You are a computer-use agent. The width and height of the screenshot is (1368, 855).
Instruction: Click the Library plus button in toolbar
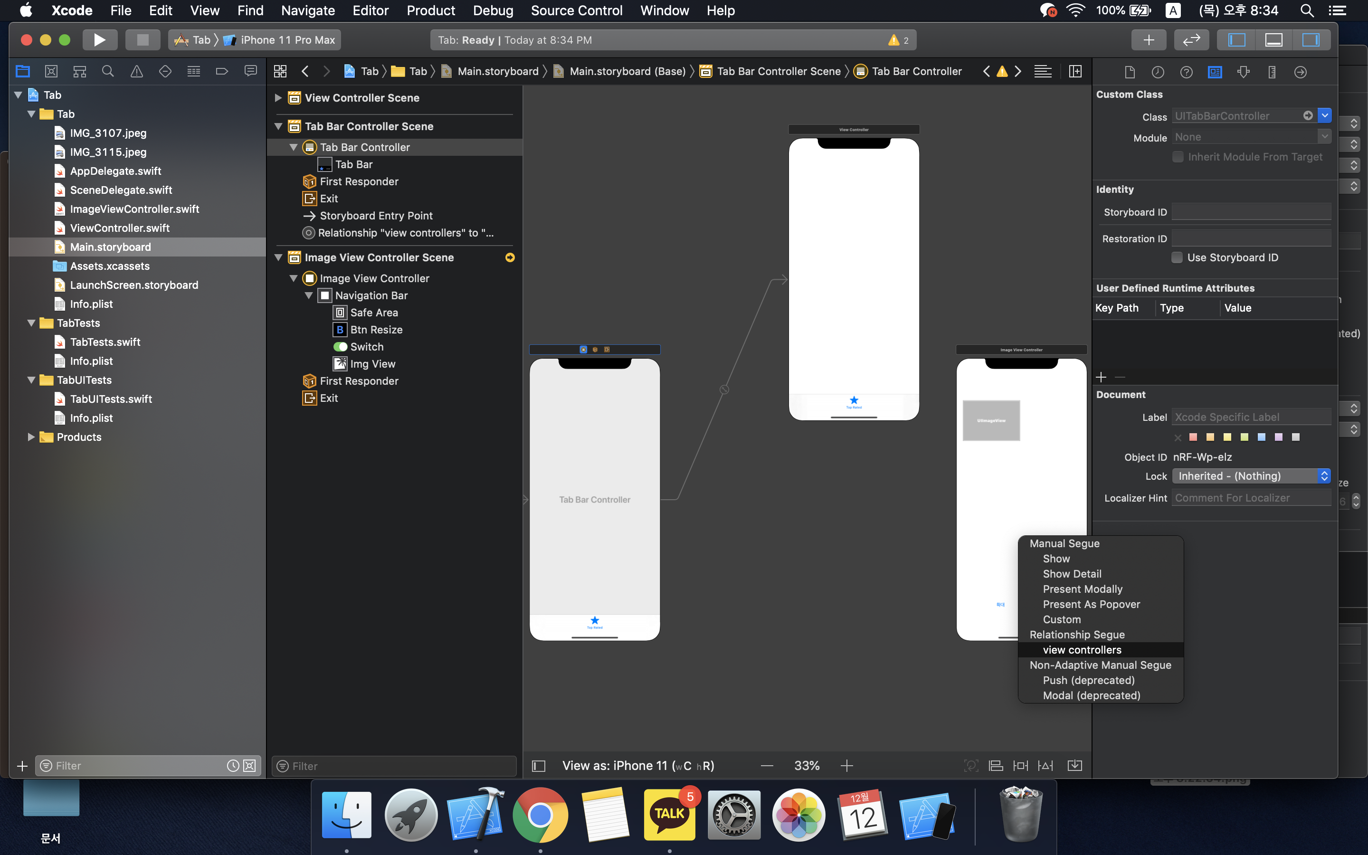[x=1148, y=39]
